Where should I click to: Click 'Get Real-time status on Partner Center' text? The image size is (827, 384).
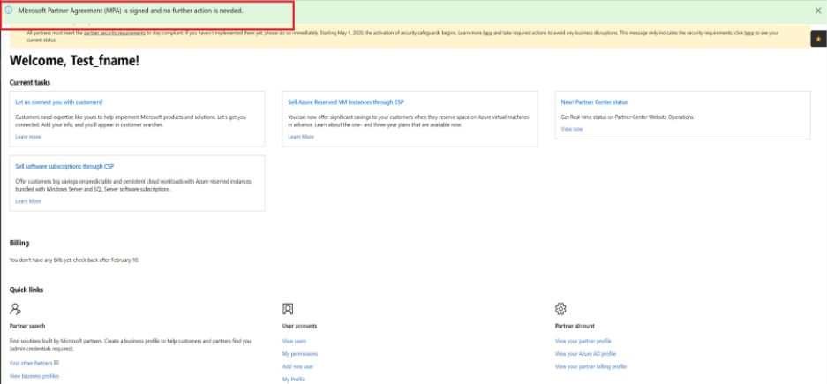628,117
